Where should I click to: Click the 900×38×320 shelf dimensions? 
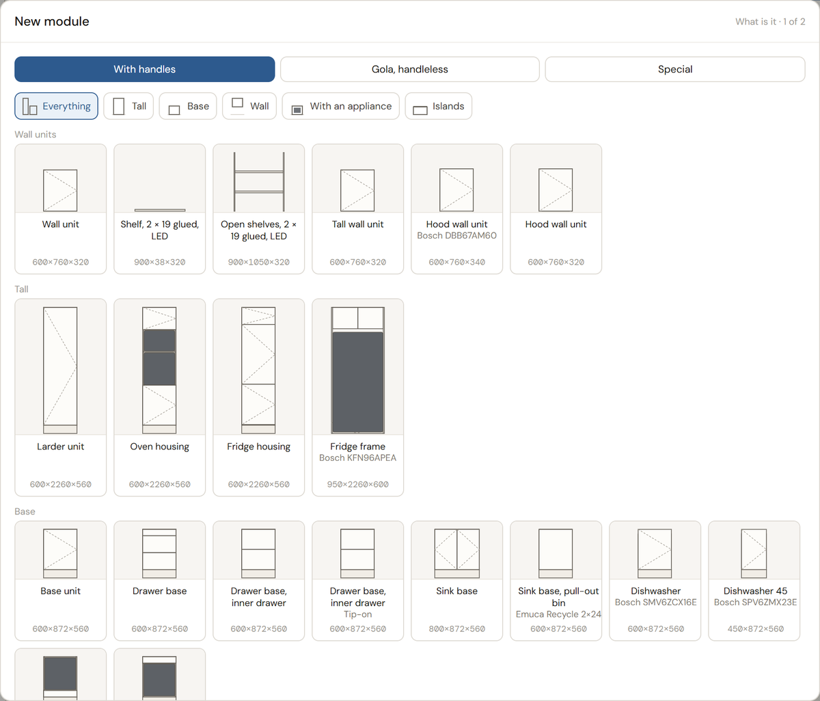(x=160, y=262)
